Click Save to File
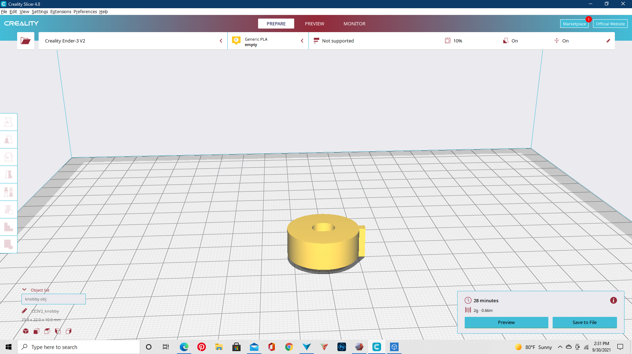Image resolution: width=632 pixels, height=354 pixels. pos(584,322)
